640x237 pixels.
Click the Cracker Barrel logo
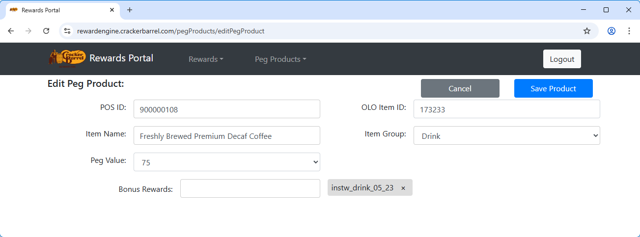pyautogui.click(x=67, y=58)
